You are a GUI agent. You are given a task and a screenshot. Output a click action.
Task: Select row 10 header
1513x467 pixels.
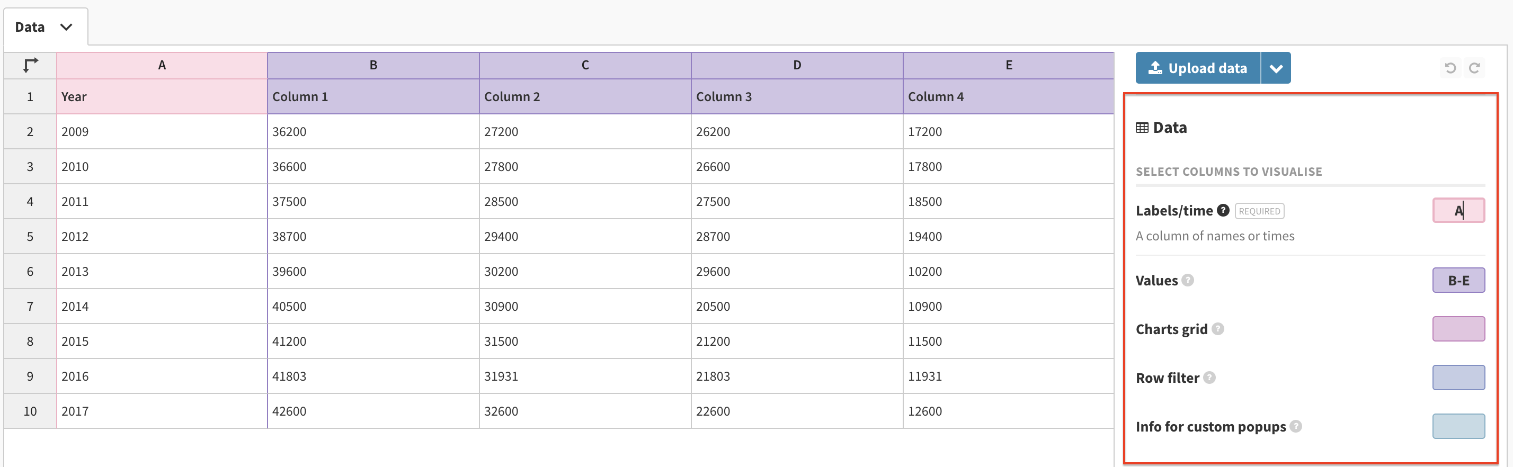[30, 411]
